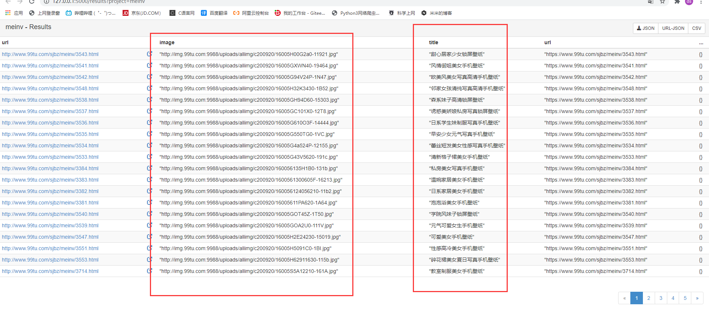Open the C语言网 bookmark
Image resolution: width=709 pixels, height=333 pixels.
click(x=182, y=13)
